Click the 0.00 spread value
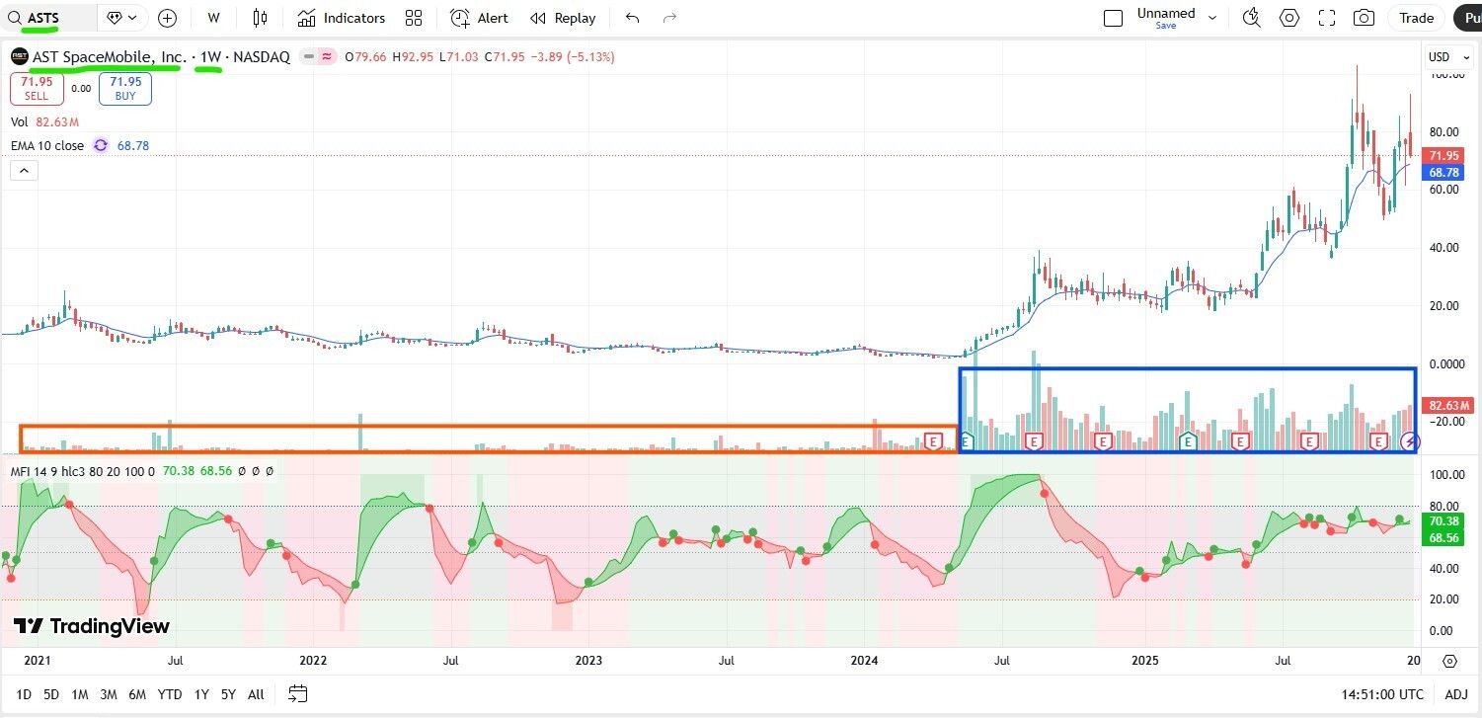 click(81, 89)
